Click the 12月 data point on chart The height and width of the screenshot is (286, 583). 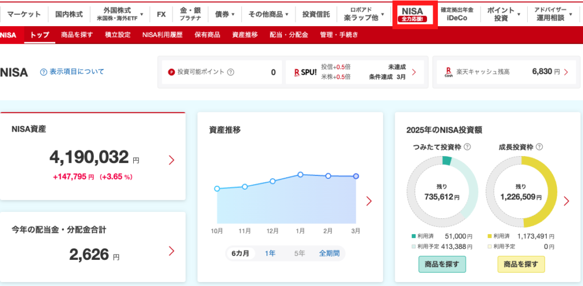[273, 181]
